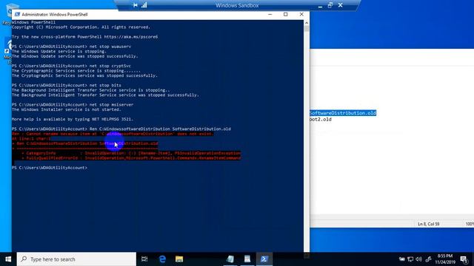Open the clock showing 8:55 PM
474x266 pixels.
[445, 259]
